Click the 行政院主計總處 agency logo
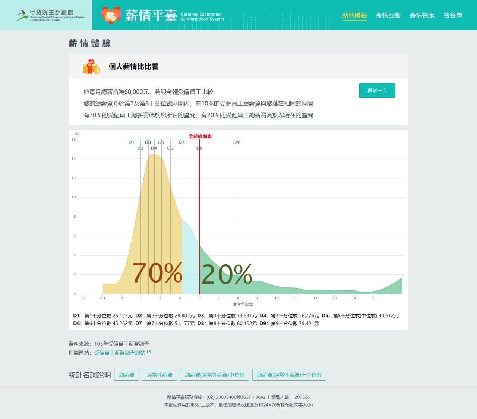 50,15
